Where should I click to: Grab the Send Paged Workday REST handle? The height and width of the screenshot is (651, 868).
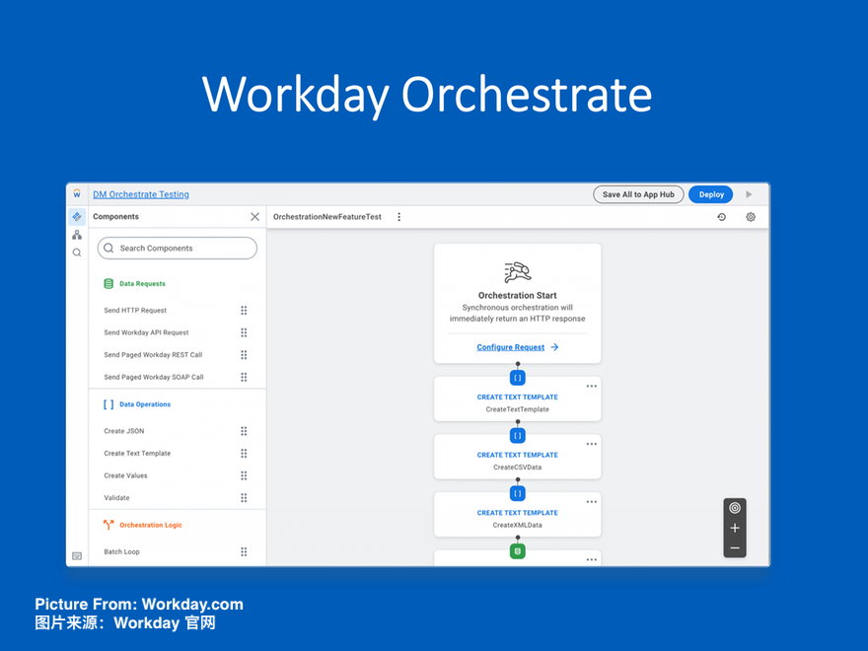(x=244, y=354)
